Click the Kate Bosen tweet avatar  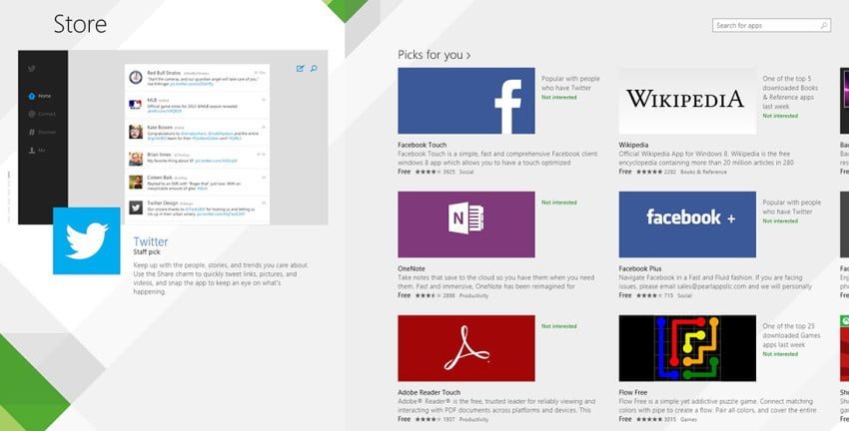(136, 132)
